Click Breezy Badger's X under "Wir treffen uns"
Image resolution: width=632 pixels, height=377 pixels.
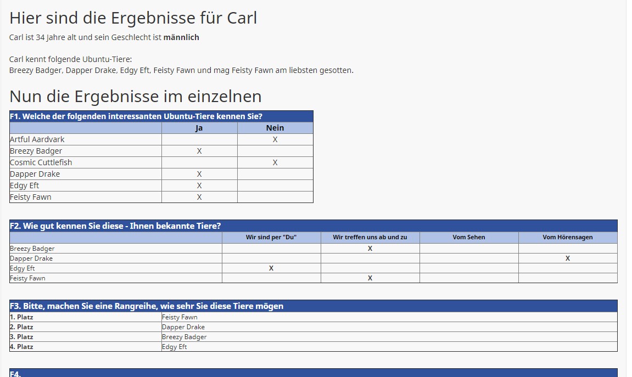pos(370,249)
